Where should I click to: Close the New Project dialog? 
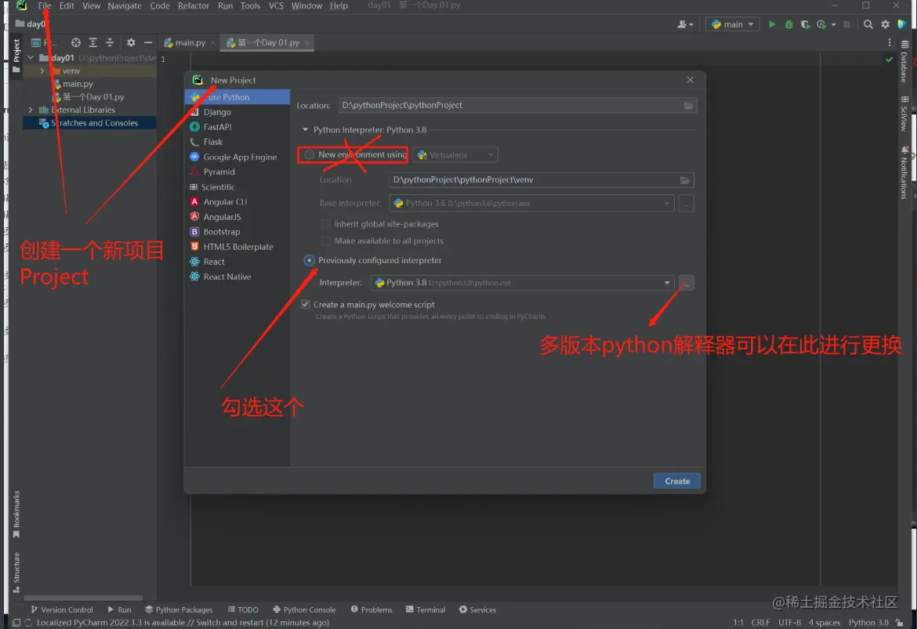pyautogui.click(x=690, y=80)
